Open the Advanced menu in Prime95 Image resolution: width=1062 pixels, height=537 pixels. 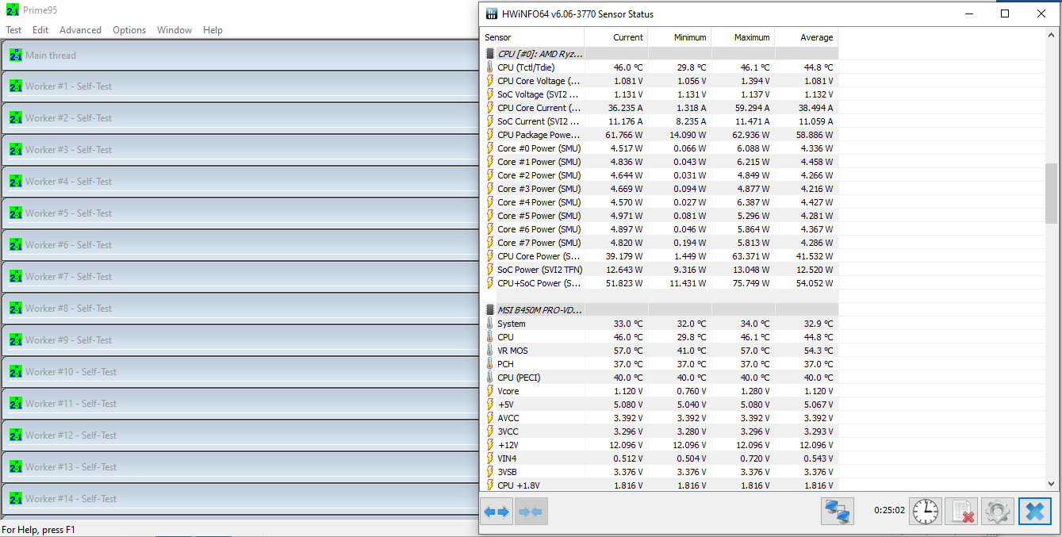coord(80,30)
